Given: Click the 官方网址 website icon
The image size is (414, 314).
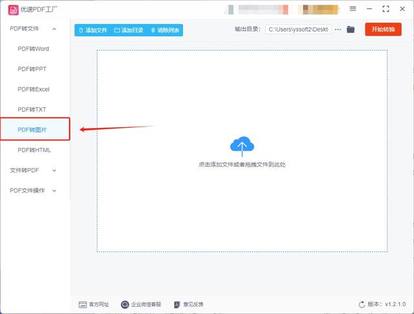Looking at the screenshot, I should (83, 304).
